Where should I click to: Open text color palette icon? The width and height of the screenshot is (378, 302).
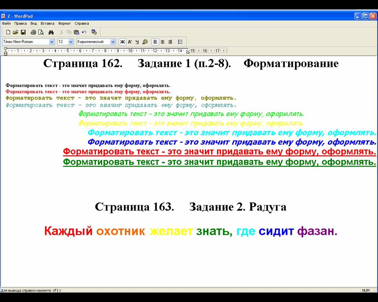pyautogui.click(x=145, y=42)
